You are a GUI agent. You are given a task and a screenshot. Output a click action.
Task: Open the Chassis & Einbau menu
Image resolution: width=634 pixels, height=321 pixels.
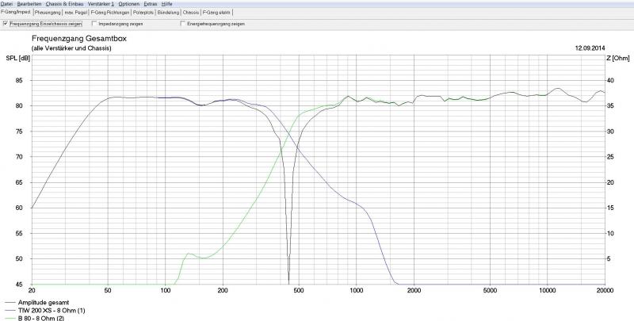(x=65, y=4)
